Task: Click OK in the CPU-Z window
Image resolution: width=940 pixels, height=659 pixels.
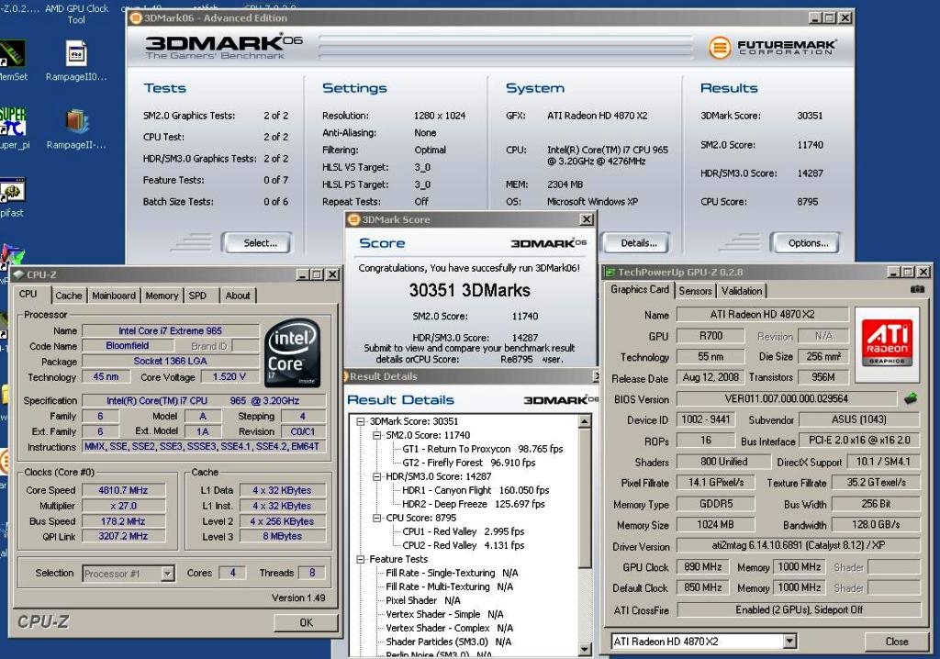Action: 306,622
